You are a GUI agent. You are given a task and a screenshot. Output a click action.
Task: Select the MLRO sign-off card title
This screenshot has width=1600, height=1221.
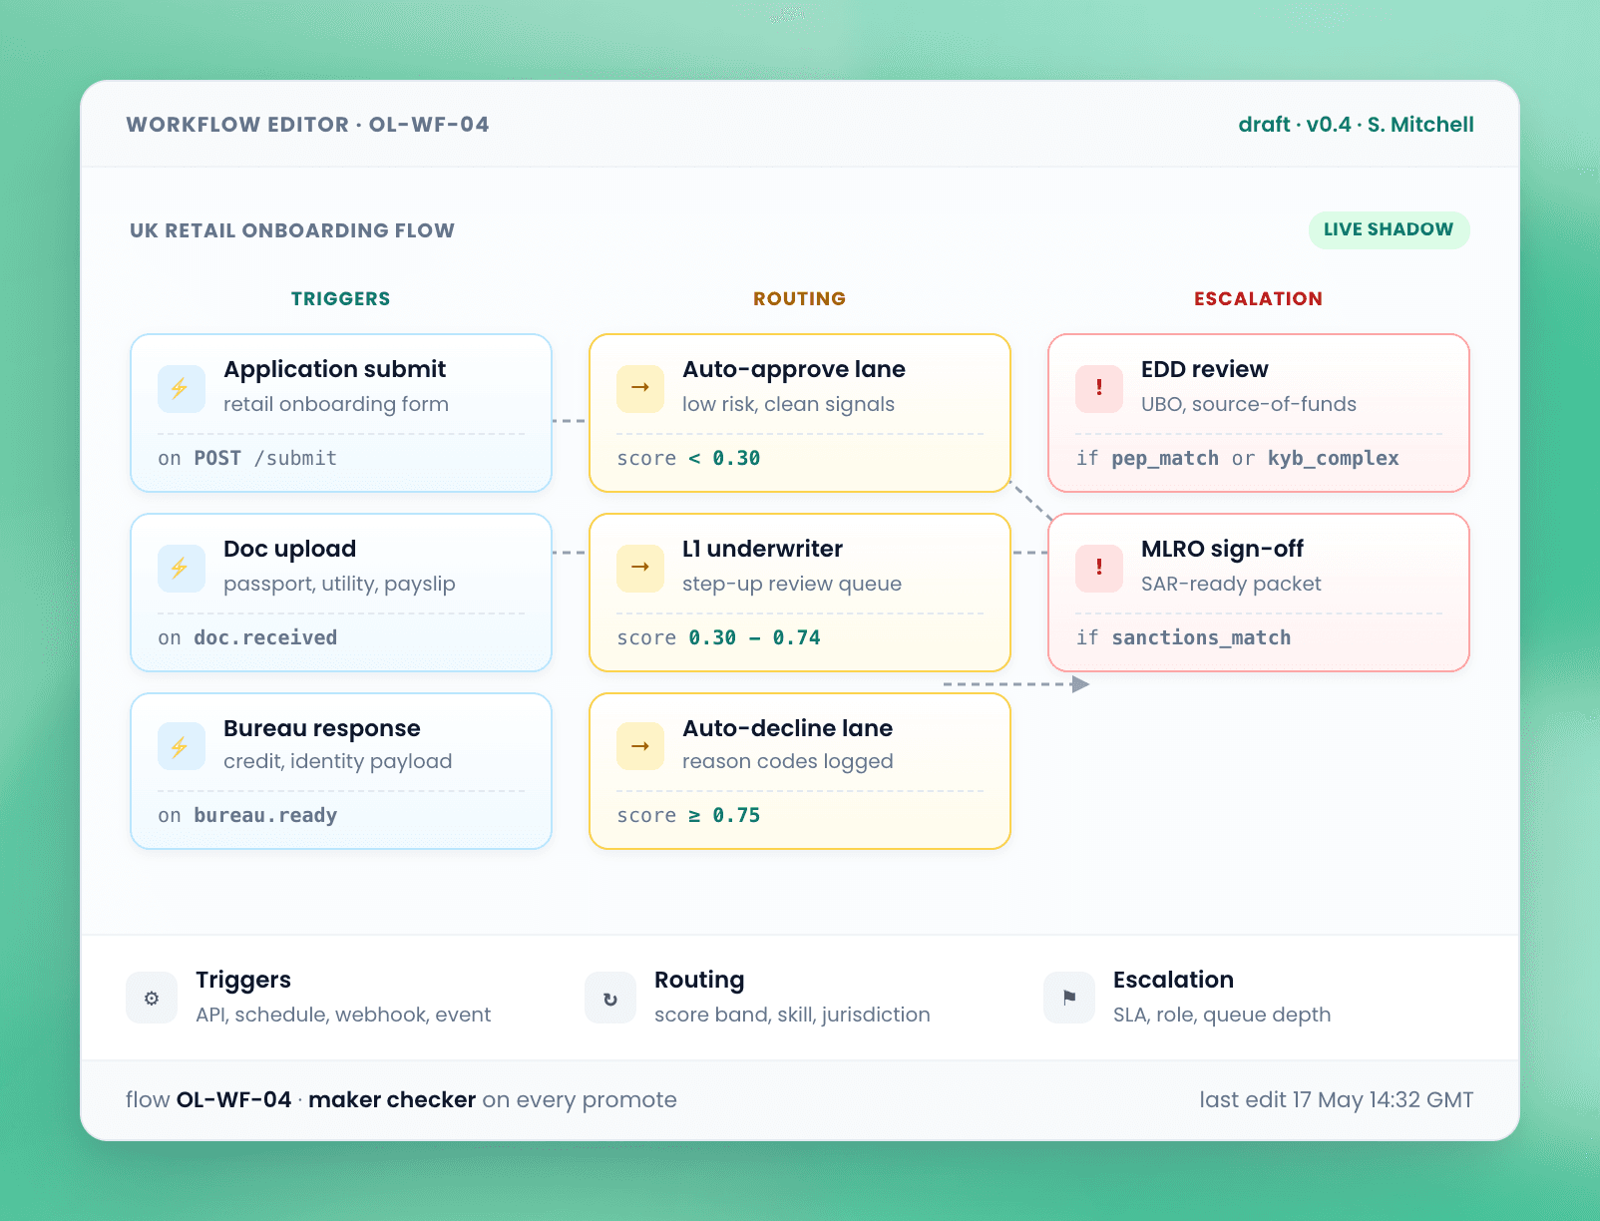[x=1222, y=549]
